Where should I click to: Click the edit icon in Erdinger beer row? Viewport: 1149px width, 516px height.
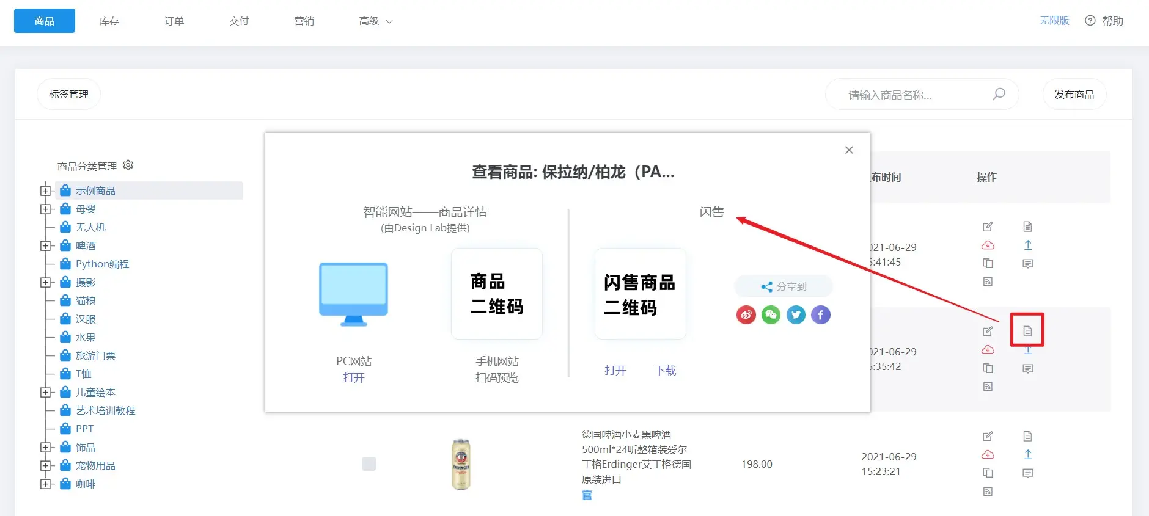pyautogui.click(x=988, y=436)
